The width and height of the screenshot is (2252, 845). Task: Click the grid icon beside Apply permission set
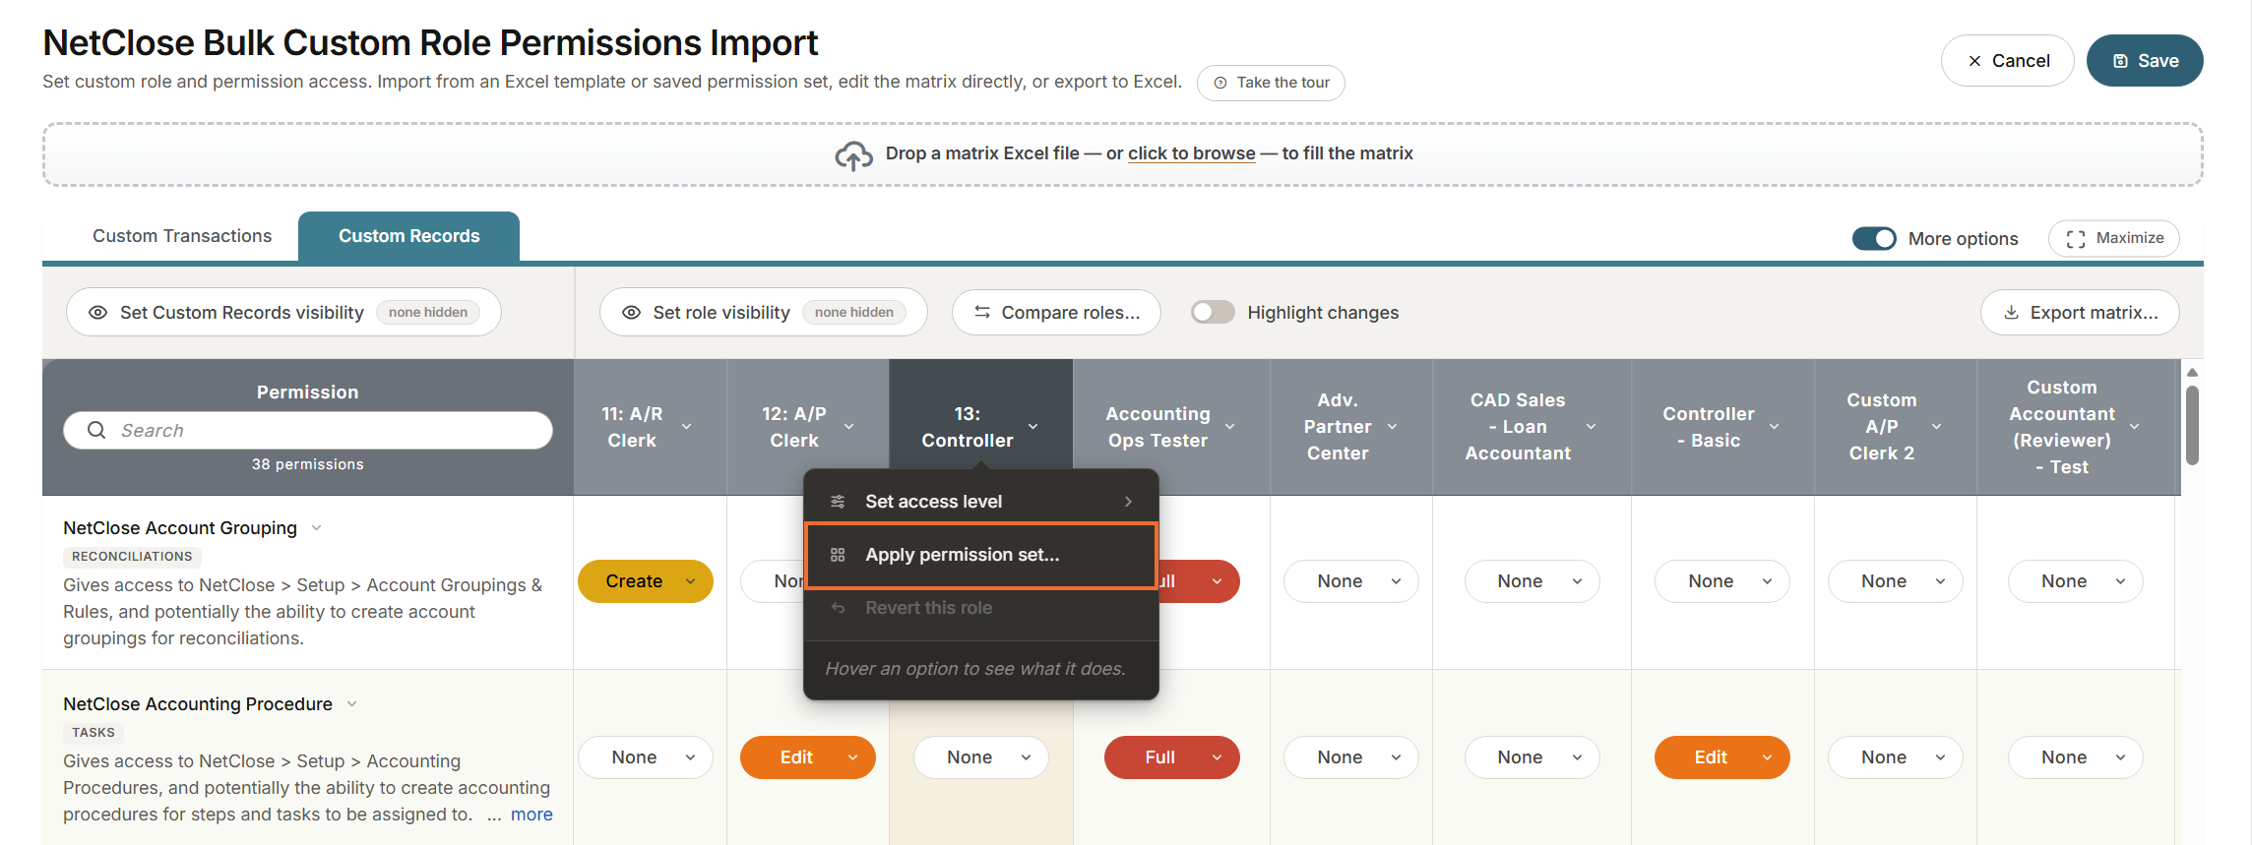click(838, 555)
